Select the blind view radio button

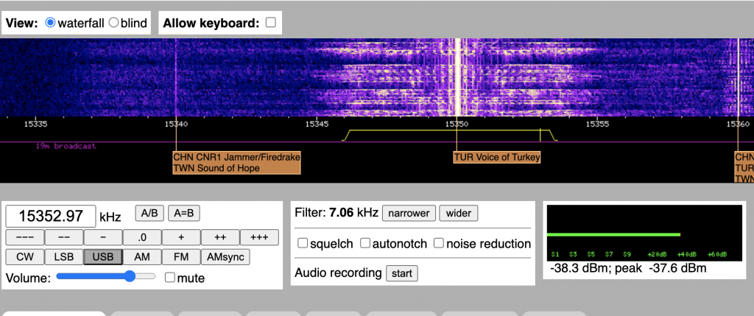113,23
